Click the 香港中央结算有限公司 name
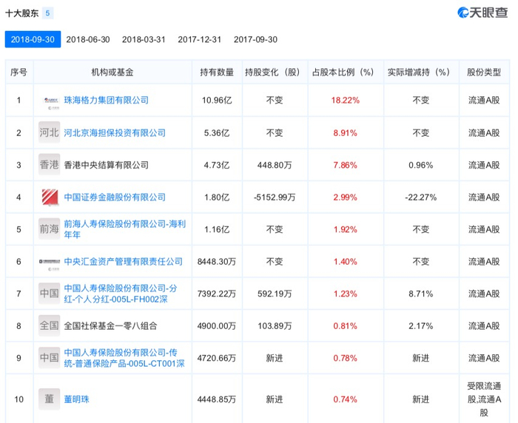The image size is (518, 423). tap(107, 165)
